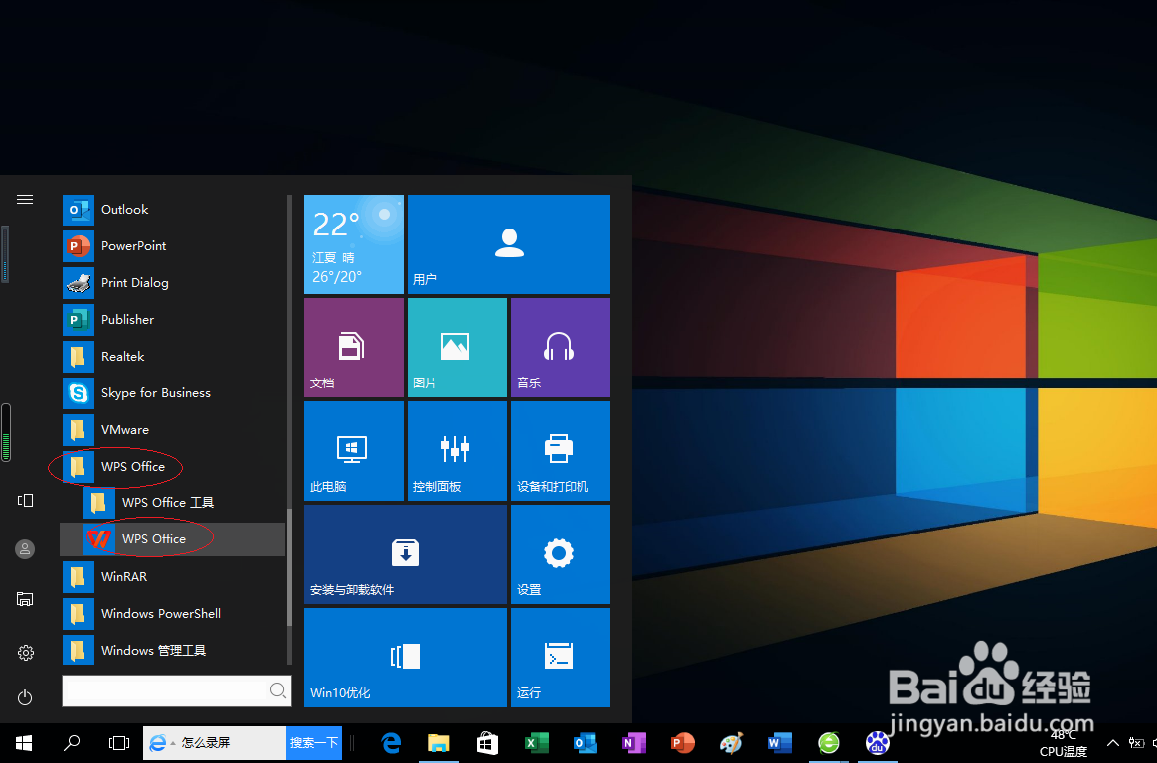
Task: Open This PC icon in the Start rail
Action: pyautogui.click(x=25, y=599)
